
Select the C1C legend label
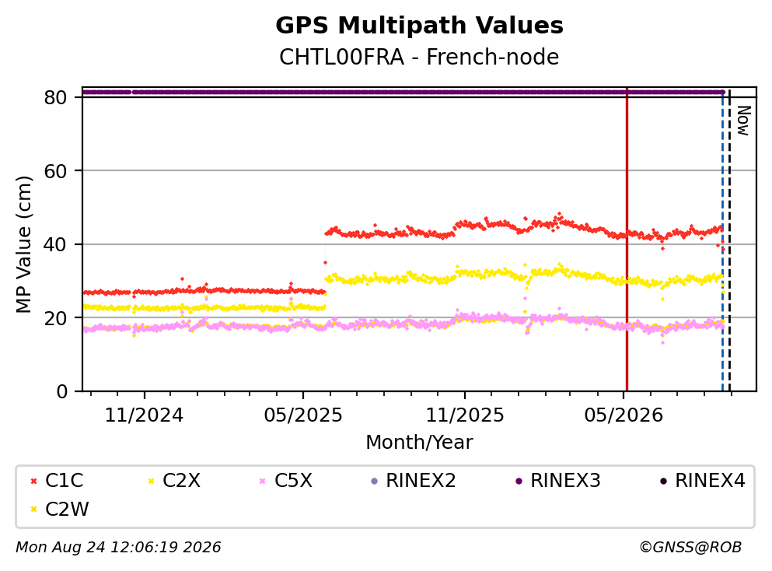click(x=65, y=481)
